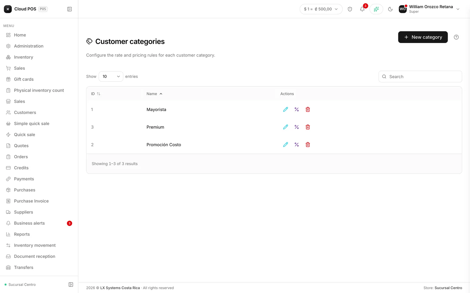The height and width of the screenshot is (293, 470).
Task: Delete the Mayorista category
Action: pyautogui.click(x=308, y=110)
